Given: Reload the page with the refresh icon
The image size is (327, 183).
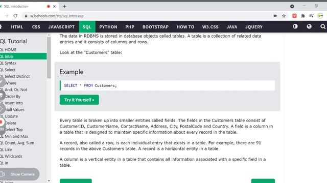Looking at the screenshot, I should pyautogui.click(x=15, y=16).
